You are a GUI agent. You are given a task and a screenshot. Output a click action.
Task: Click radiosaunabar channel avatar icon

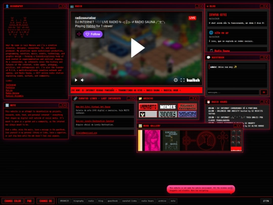click(x=79, y=34)
